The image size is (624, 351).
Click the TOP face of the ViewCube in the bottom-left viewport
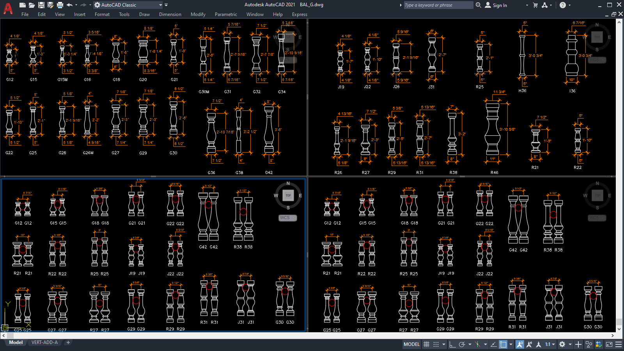288,195
